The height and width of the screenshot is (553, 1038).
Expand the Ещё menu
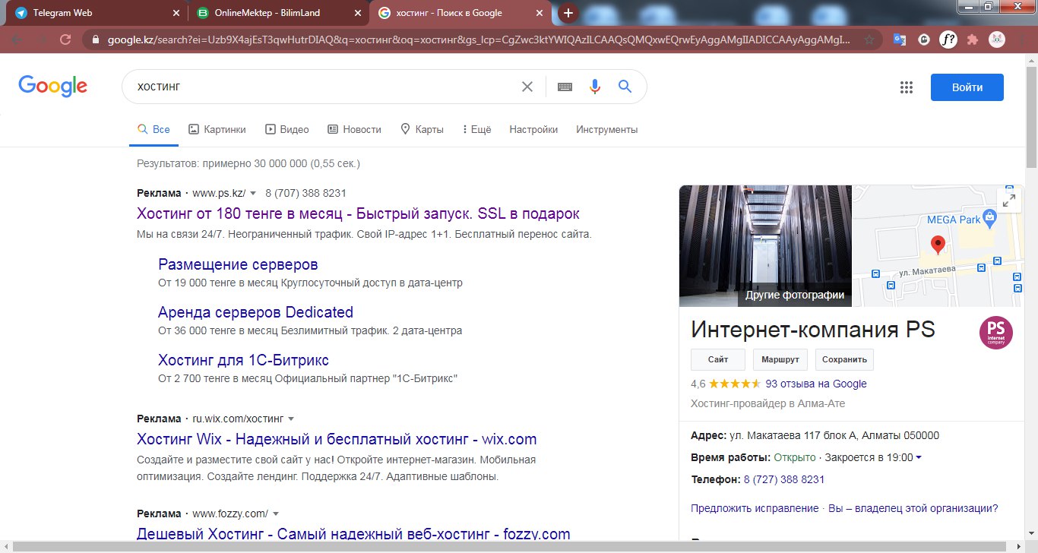click(x=476, y=129)
